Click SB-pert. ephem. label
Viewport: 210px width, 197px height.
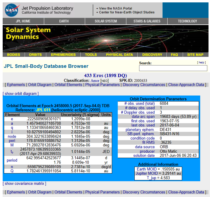(141, 134)
